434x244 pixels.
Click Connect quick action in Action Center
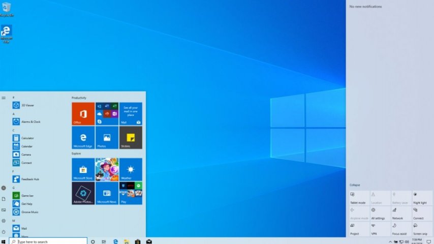point(422,213)
